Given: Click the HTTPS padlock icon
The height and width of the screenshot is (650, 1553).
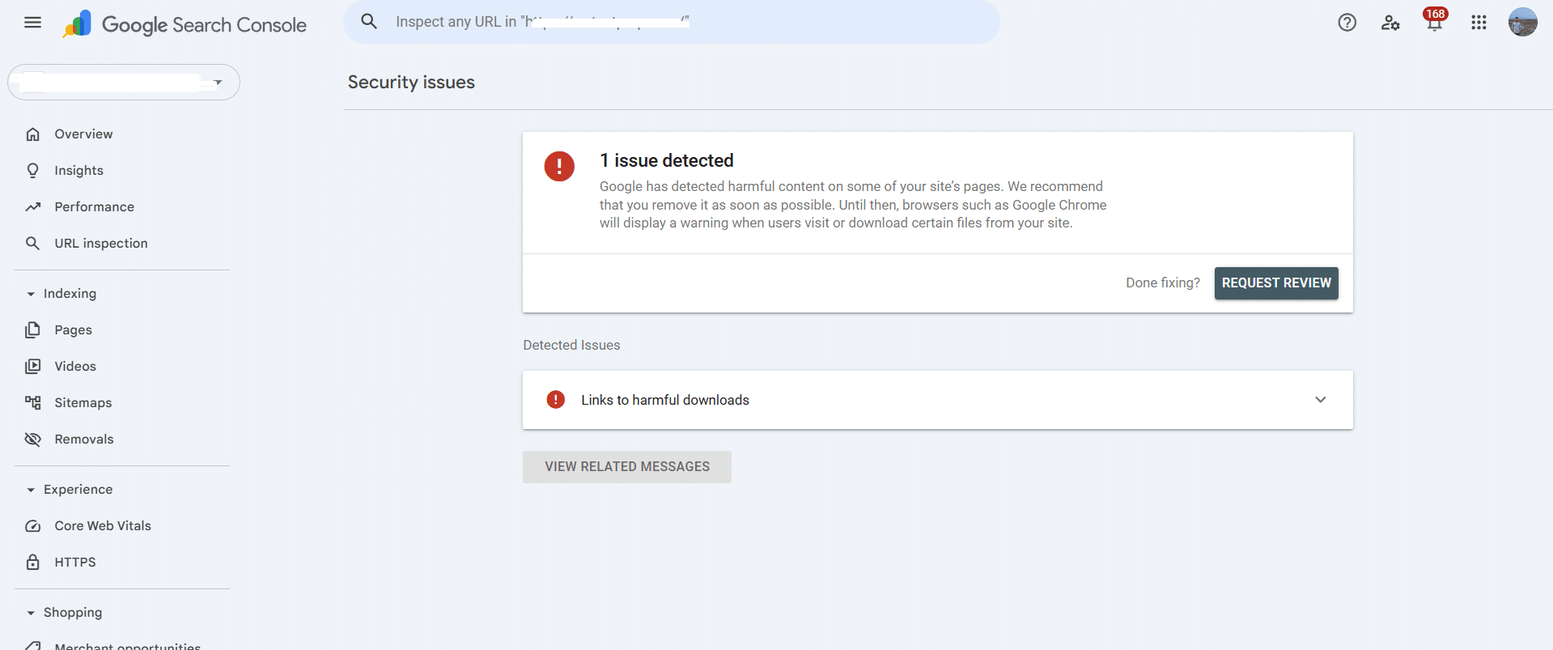Looking at the screenshot, I should pyautogui.click(x=32, y=563).
